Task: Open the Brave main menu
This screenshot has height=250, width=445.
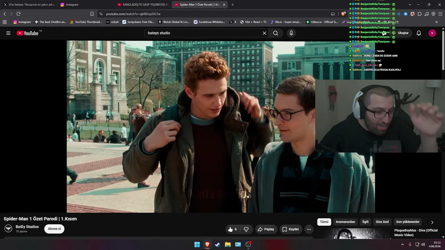Action: tap(440, 14)
